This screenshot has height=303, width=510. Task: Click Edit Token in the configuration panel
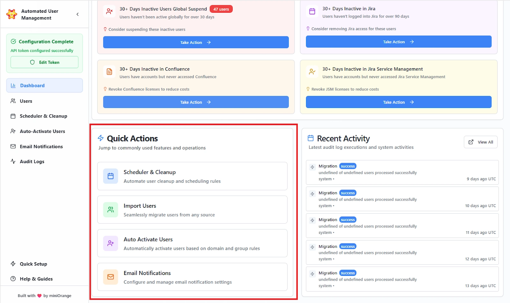pos(44,62)
